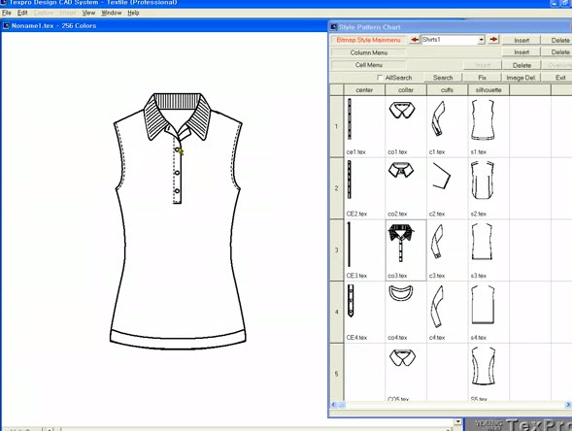Select the co4.tex round neckline thumbnail
This screenshot has height=431, width=572.
tap(400, 293)
